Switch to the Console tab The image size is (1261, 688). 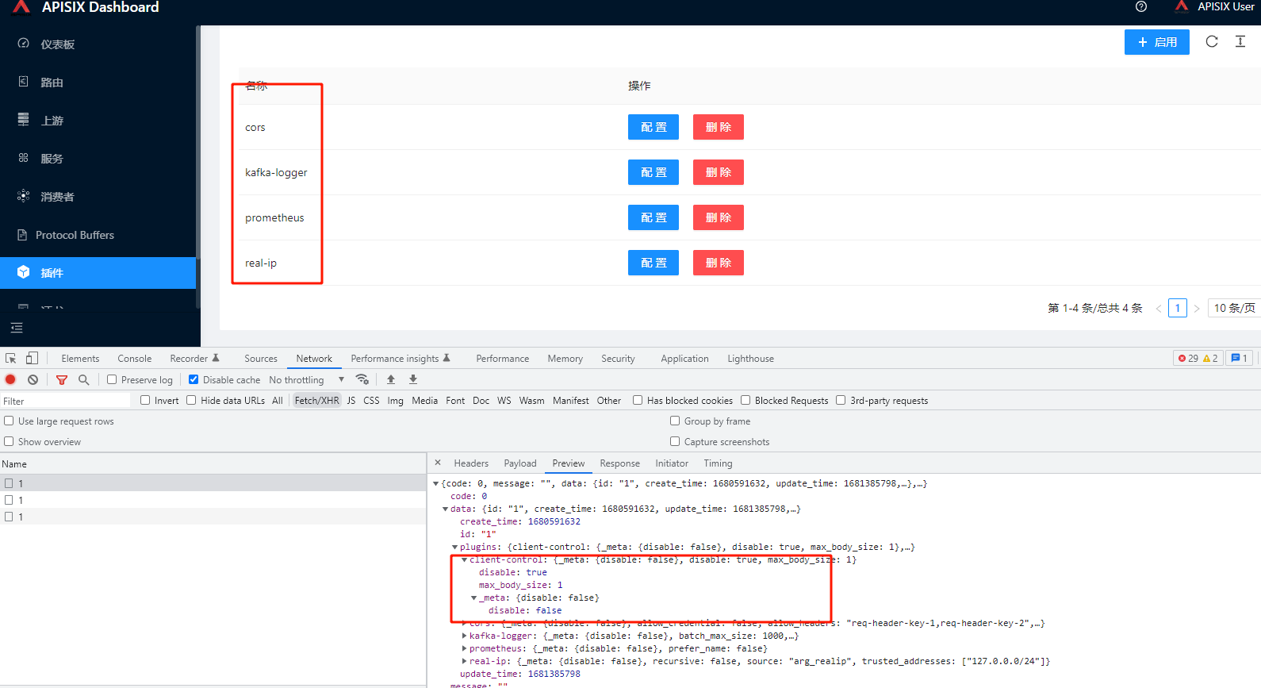134,359
